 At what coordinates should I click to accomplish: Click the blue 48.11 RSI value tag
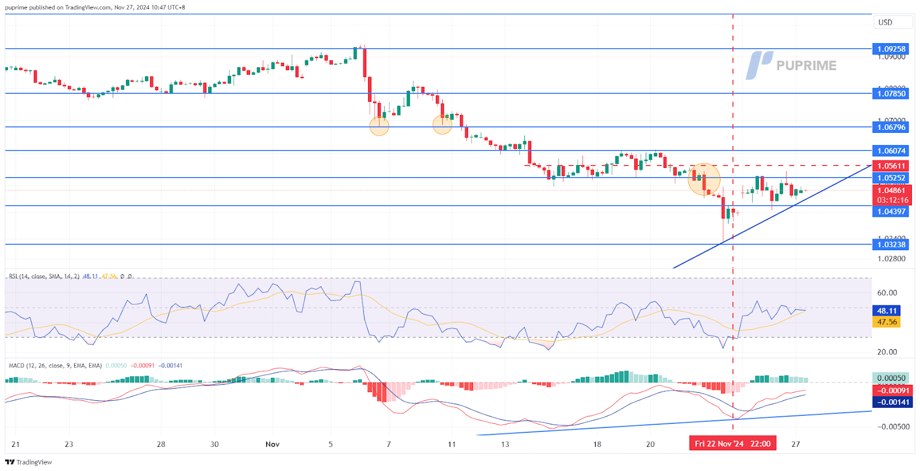click(x=886, y=311)
